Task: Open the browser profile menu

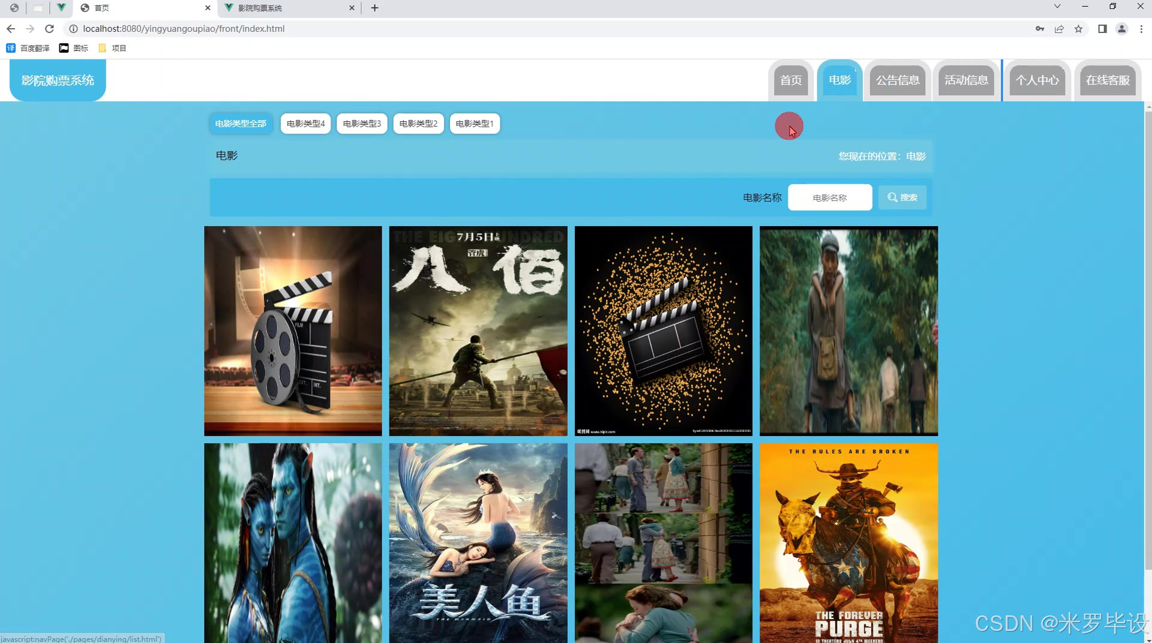Action: click(1121, 29)
